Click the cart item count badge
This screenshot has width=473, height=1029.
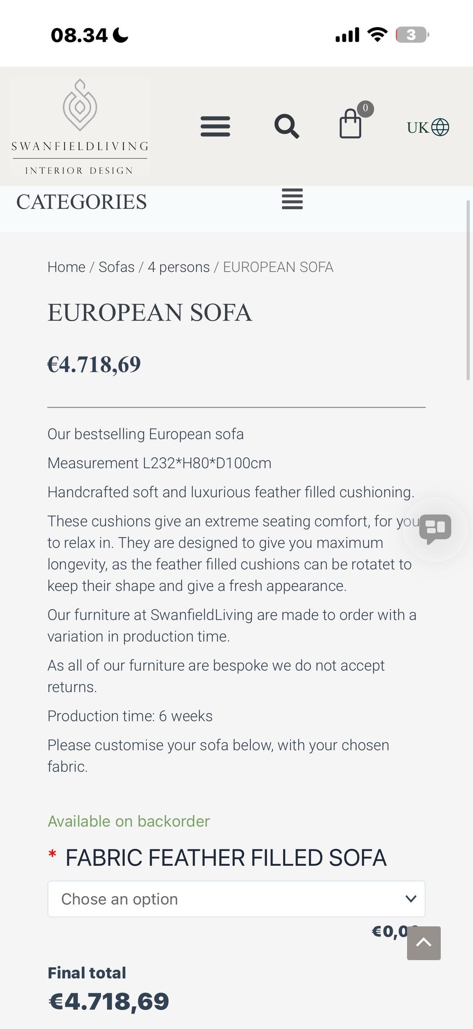tap(365, 108)
